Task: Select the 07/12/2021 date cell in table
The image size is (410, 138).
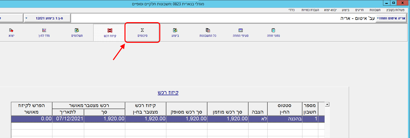Action: [68, 119]
